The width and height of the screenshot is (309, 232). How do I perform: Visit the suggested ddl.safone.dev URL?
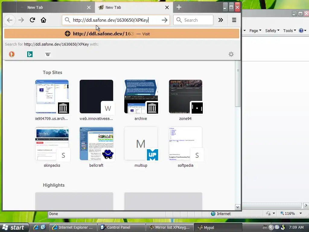(122, 34)
